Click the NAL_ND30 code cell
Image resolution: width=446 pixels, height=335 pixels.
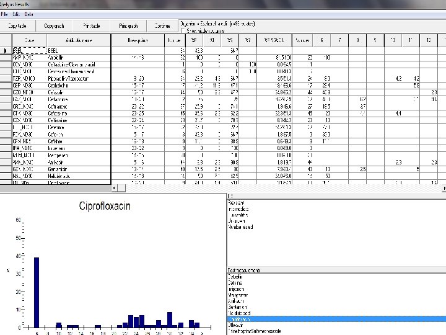pos(29,176)
